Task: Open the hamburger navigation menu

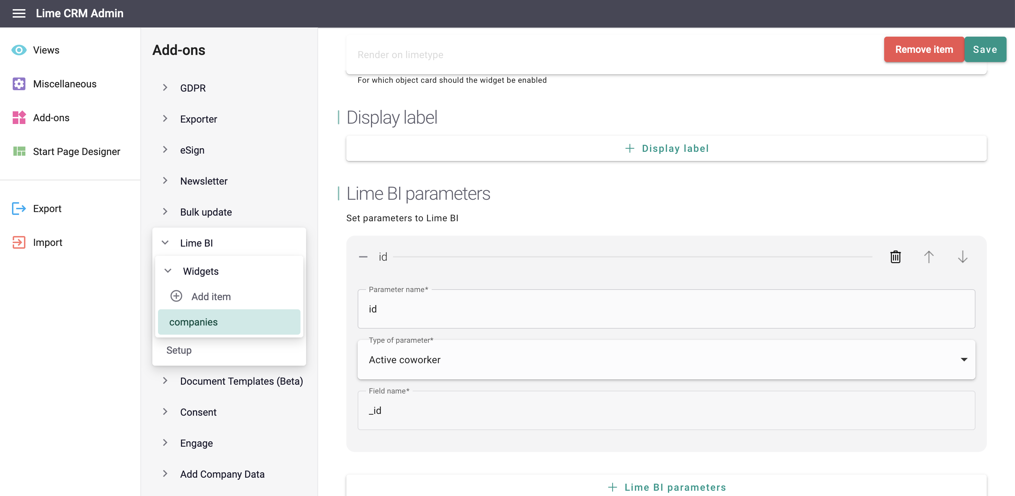Action: pyautogui.click(x=19, y=13)
